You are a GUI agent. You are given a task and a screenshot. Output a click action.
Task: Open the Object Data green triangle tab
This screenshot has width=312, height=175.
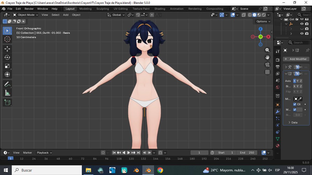coord(277,139)
